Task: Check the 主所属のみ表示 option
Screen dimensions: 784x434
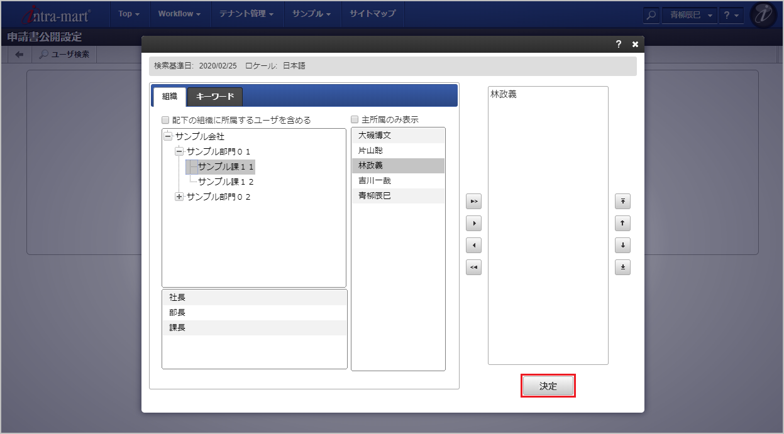Action: (354, 119)
